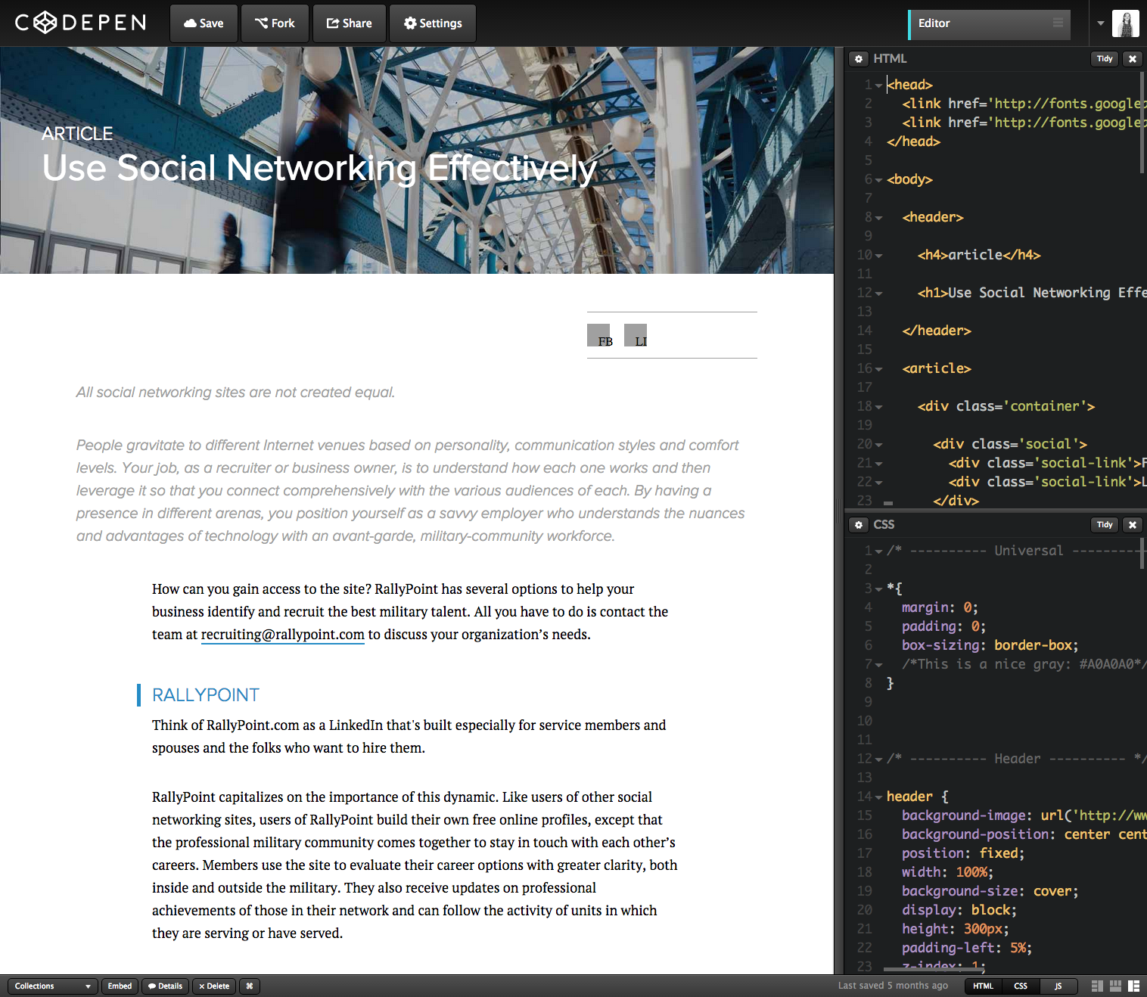This screenshot has width=1147, height=997.
Task: Collapse the header rule on CSS line 14
Action: pos(878,797)
